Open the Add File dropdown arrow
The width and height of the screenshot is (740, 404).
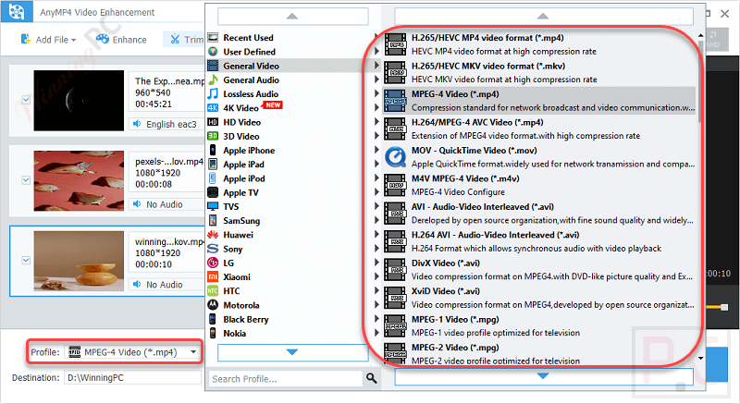[x=74, y=40]
